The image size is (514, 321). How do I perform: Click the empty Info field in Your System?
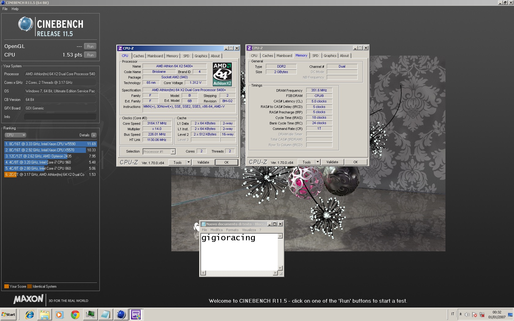[x=60, y=117]
